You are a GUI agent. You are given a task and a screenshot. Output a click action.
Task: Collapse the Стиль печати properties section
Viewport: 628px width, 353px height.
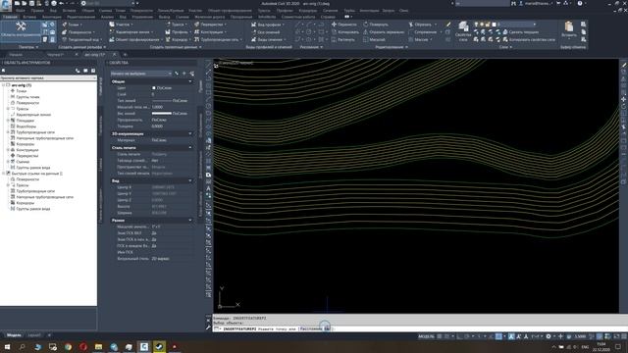189,148
